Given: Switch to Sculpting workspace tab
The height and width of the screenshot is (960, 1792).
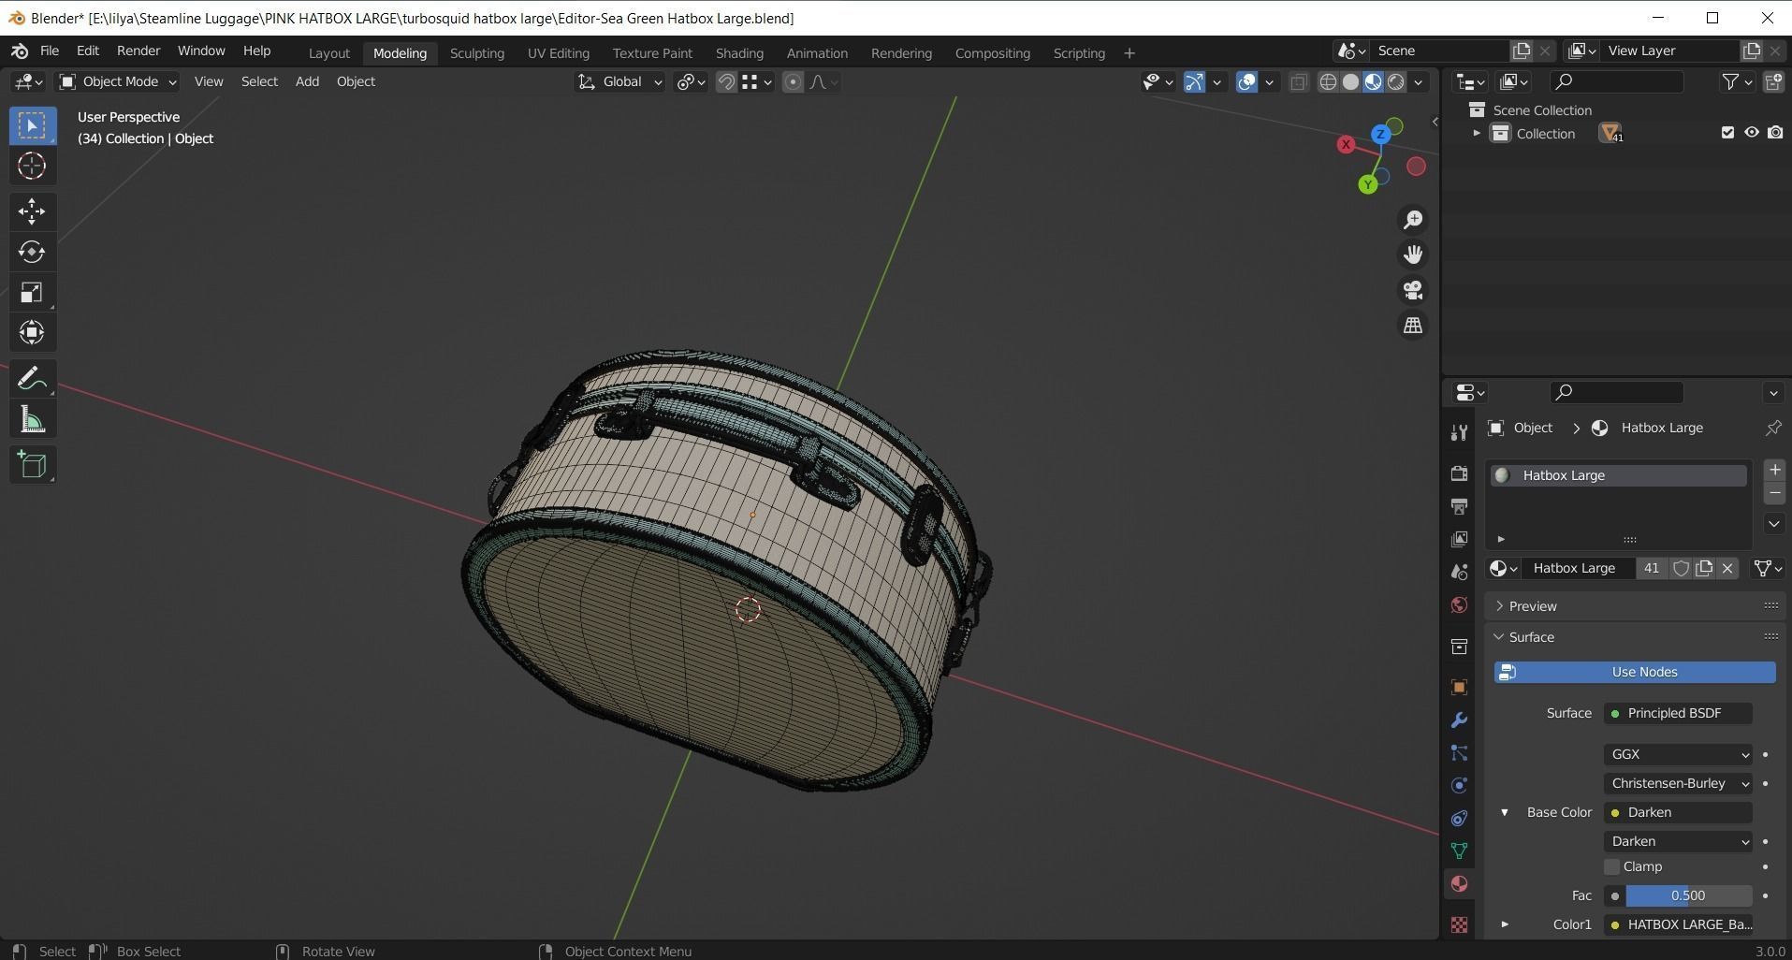Looking at the screenshot, I should 477,53.
